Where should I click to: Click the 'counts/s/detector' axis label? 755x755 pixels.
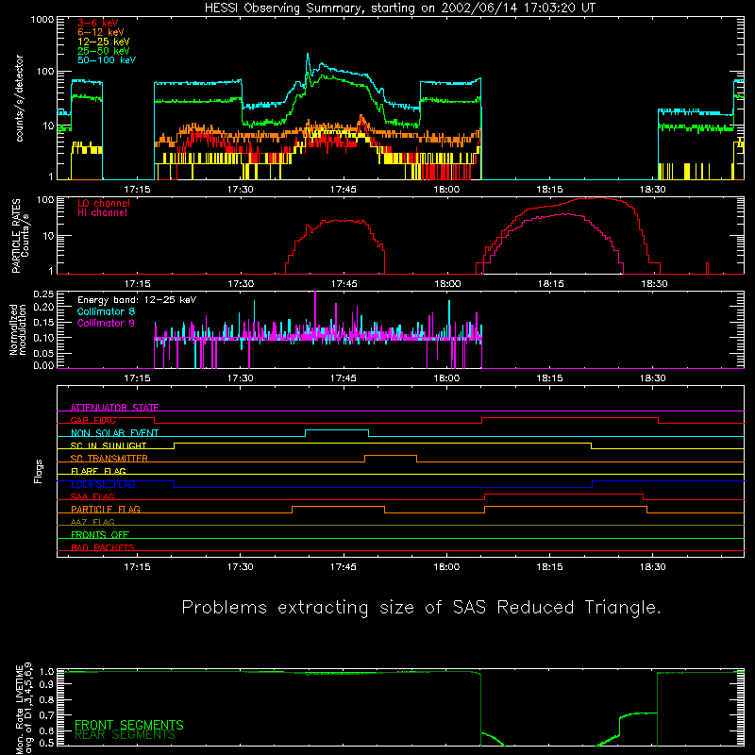(x=19, y=98)
